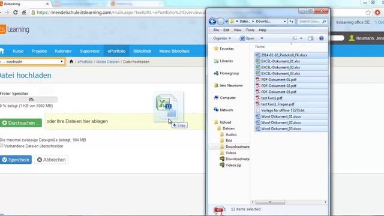
Task: Go to the Supervisor tab
Action: [89, 51]
